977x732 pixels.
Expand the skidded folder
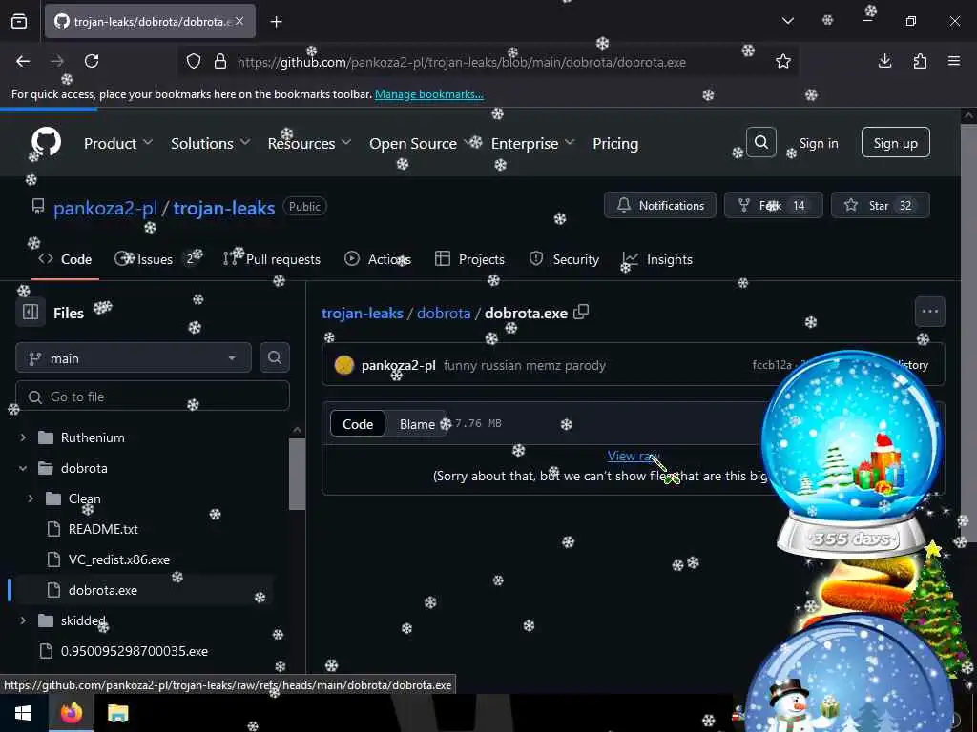23,620
